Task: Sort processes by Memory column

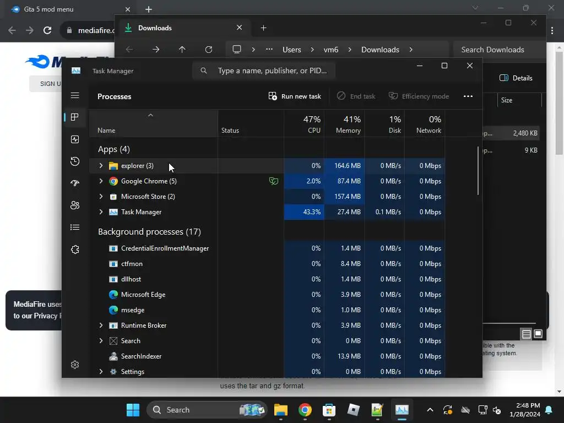Action: coord(344,124)
